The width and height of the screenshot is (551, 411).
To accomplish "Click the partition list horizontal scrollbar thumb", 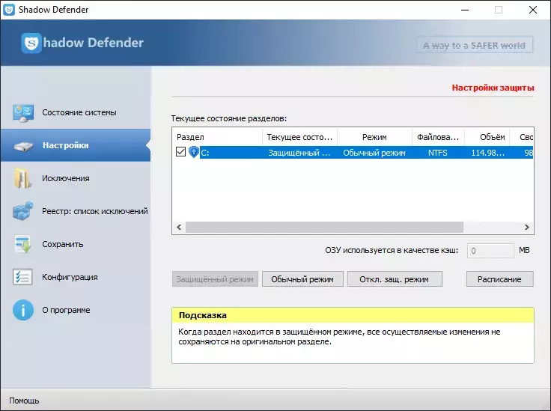I will coord(324,228).
